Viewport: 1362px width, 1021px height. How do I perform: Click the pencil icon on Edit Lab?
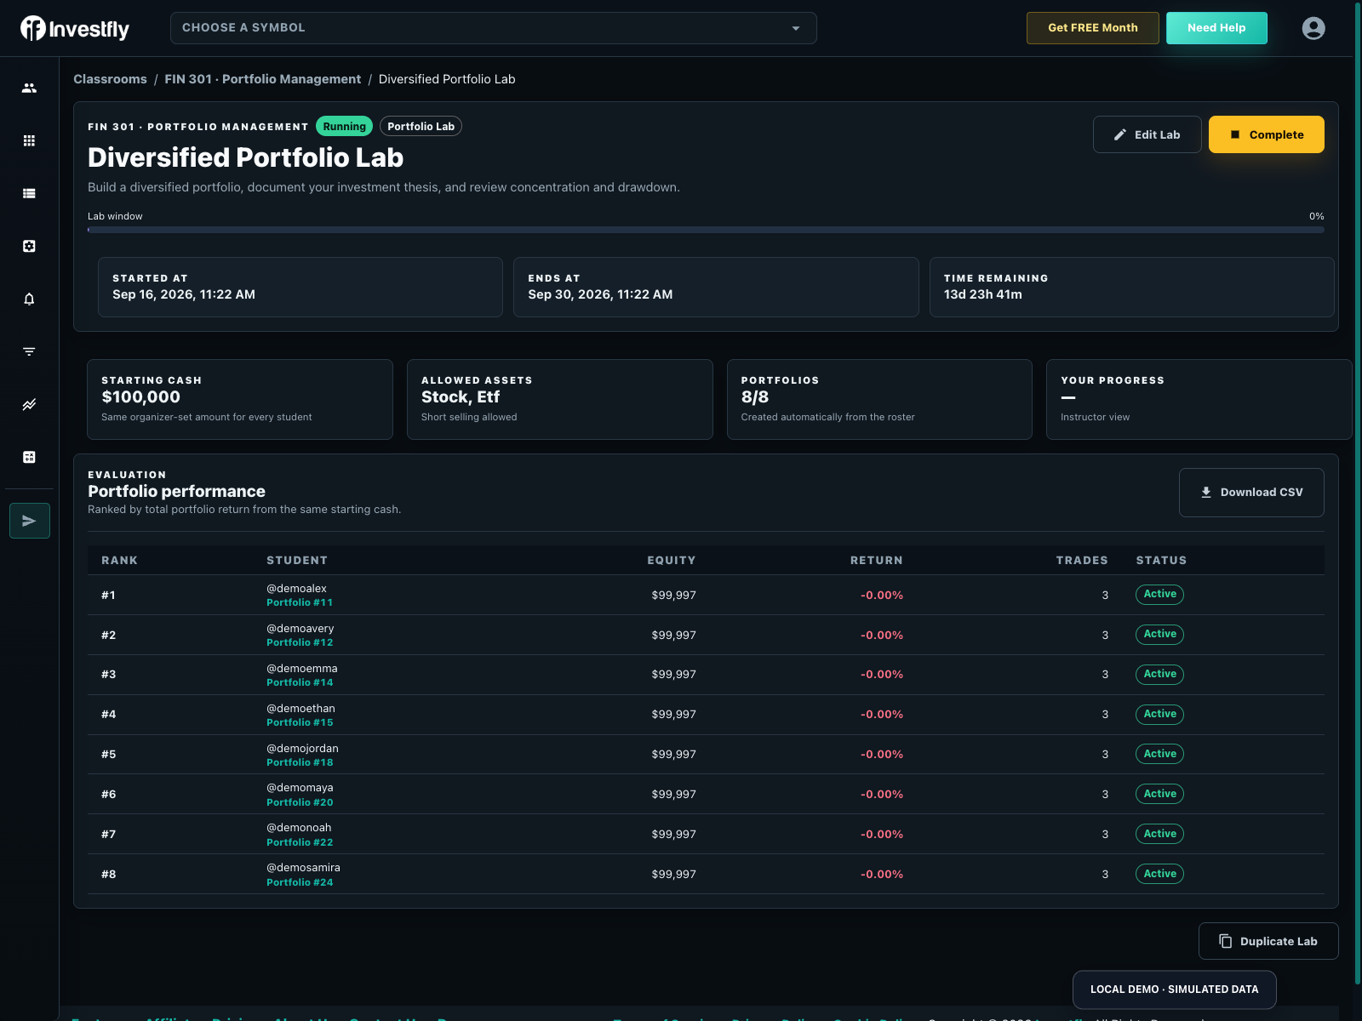pos(1120,134)
